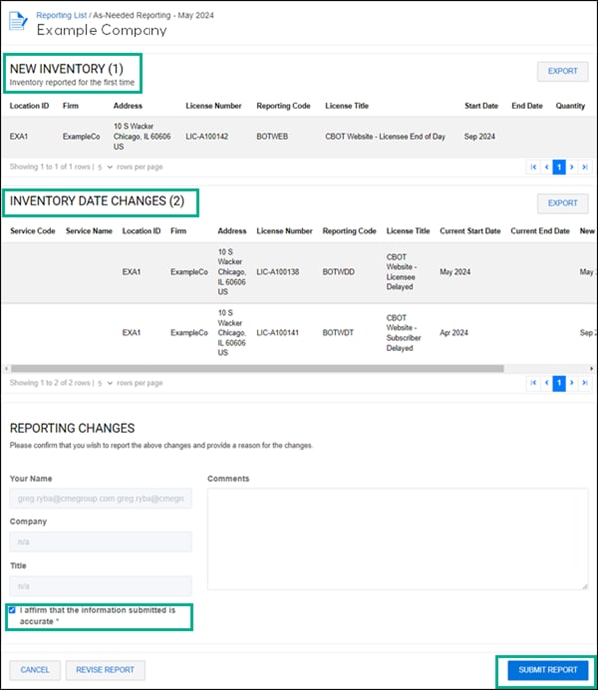
Task: Go to last page in New Inventory pagination
Action: coord(585,167)
